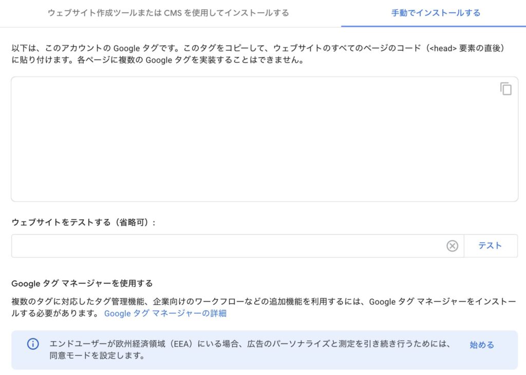The image size is (526, 375).
Task: Click the 同意モードを設定します text
Action: (97, 355)
